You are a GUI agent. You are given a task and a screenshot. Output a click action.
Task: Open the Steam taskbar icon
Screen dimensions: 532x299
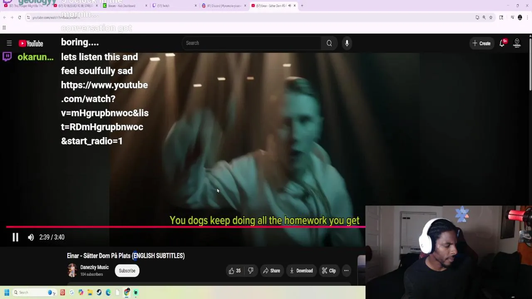pyautogui.click(x=99, y=292)
